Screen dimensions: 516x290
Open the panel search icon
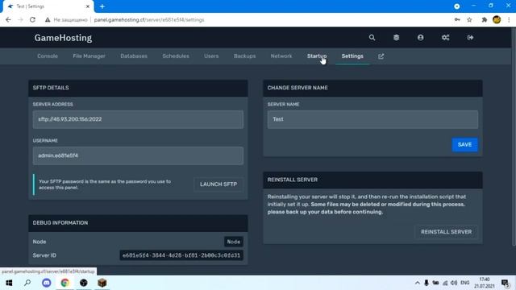point(372,38)
